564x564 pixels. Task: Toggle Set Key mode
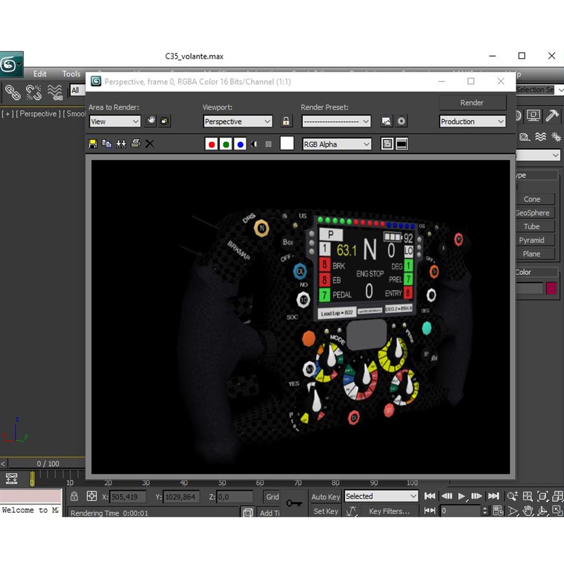pos(325,511)
